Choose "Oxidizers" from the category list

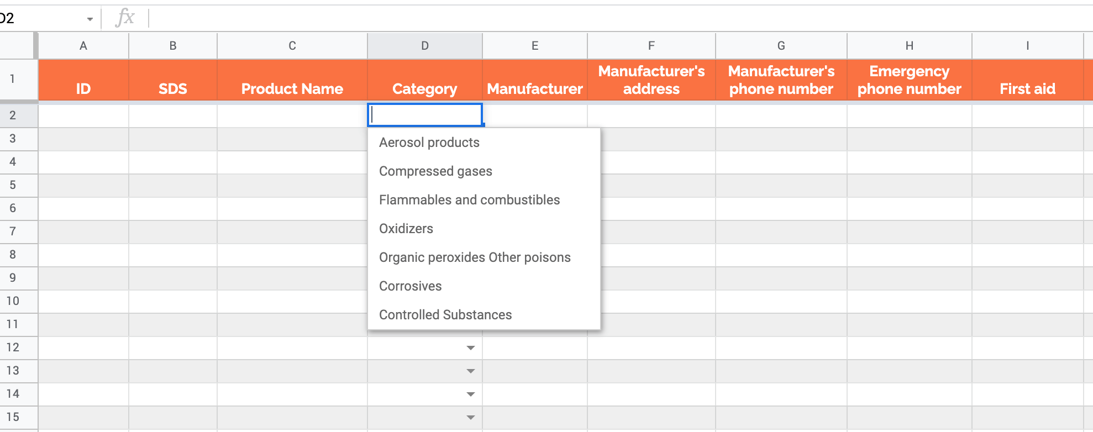pos(406,228)
